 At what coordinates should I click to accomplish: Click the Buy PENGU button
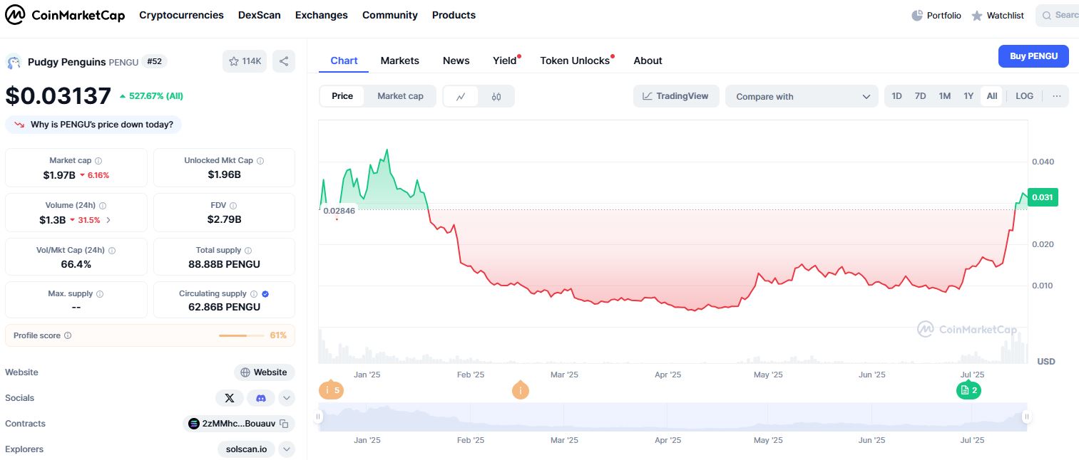click(x=1033, y=56)
